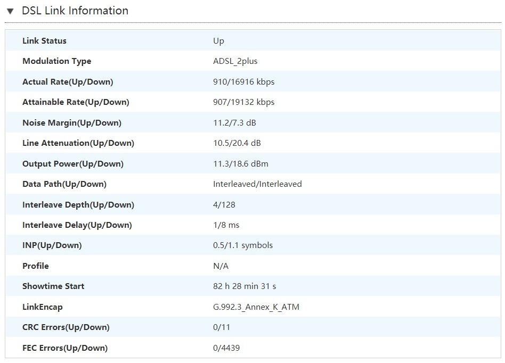The height and width of the screenshot is (363, 505).
Task: Click the Modulation Type row label
Action: pyautogui.click(x=56, y=61)
